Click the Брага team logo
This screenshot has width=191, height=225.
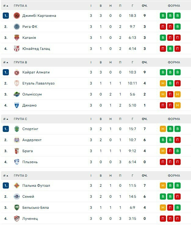coord(16,151)
